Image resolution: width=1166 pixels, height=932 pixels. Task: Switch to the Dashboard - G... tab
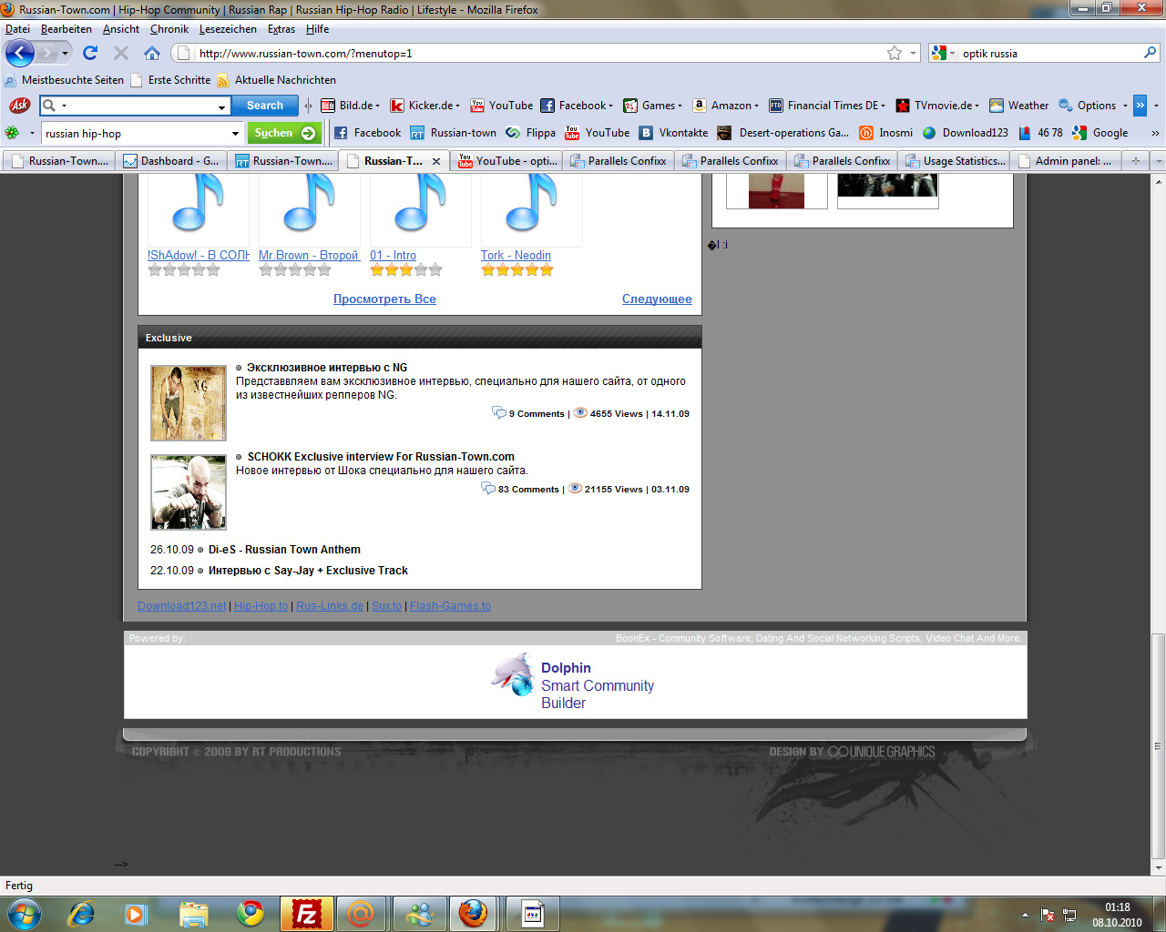170,161
